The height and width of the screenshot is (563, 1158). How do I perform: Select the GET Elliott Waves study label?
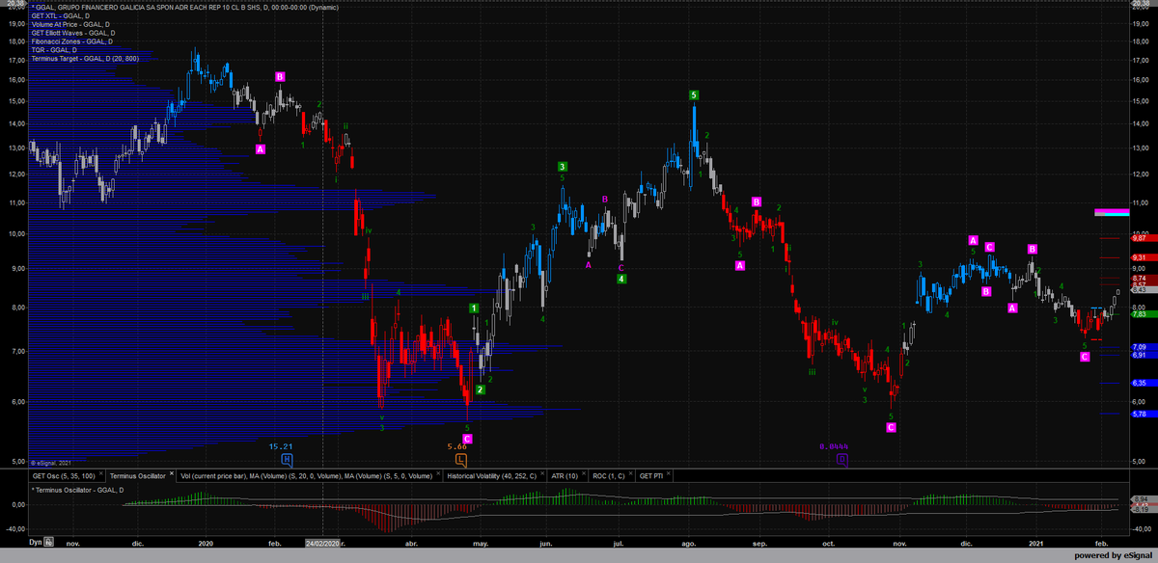click(73, 34)
